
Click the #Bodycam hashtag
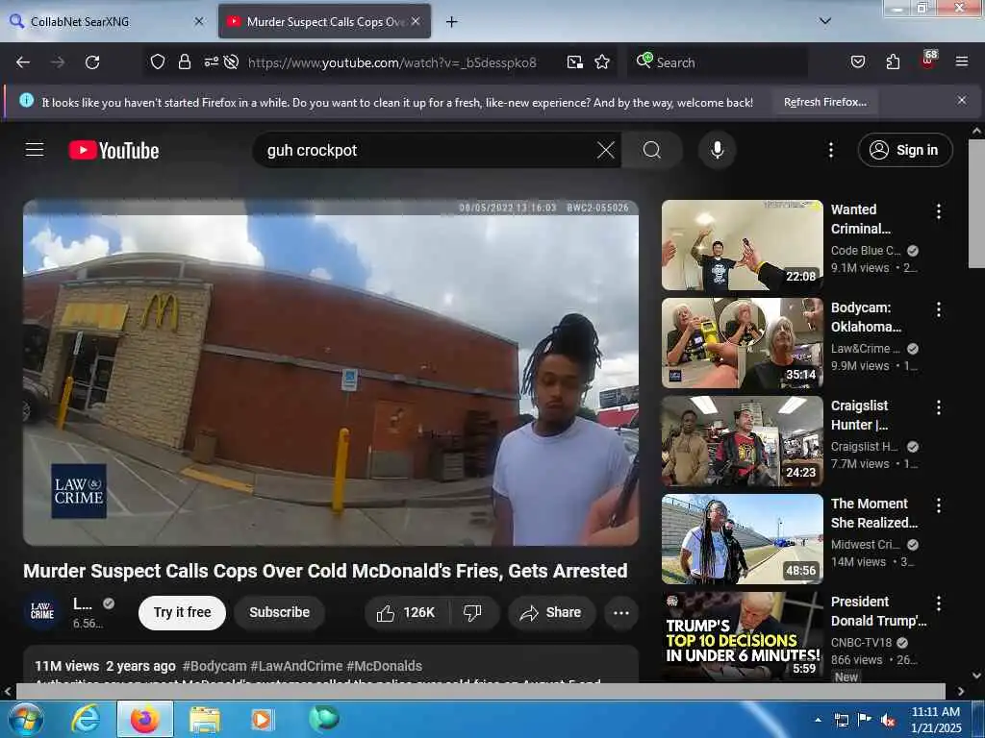pyautogui.click(x=215, y=666)
